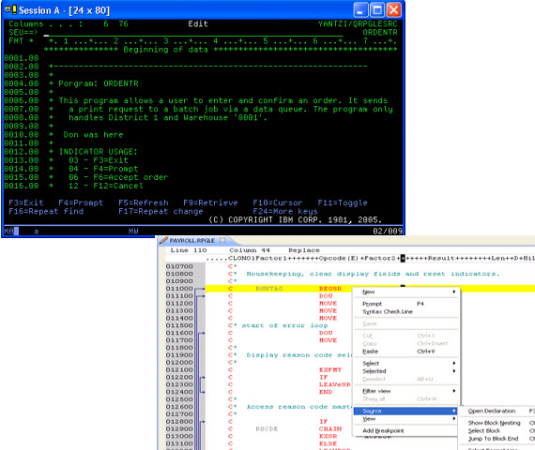Expand the Select submenu

click(406, 363)
